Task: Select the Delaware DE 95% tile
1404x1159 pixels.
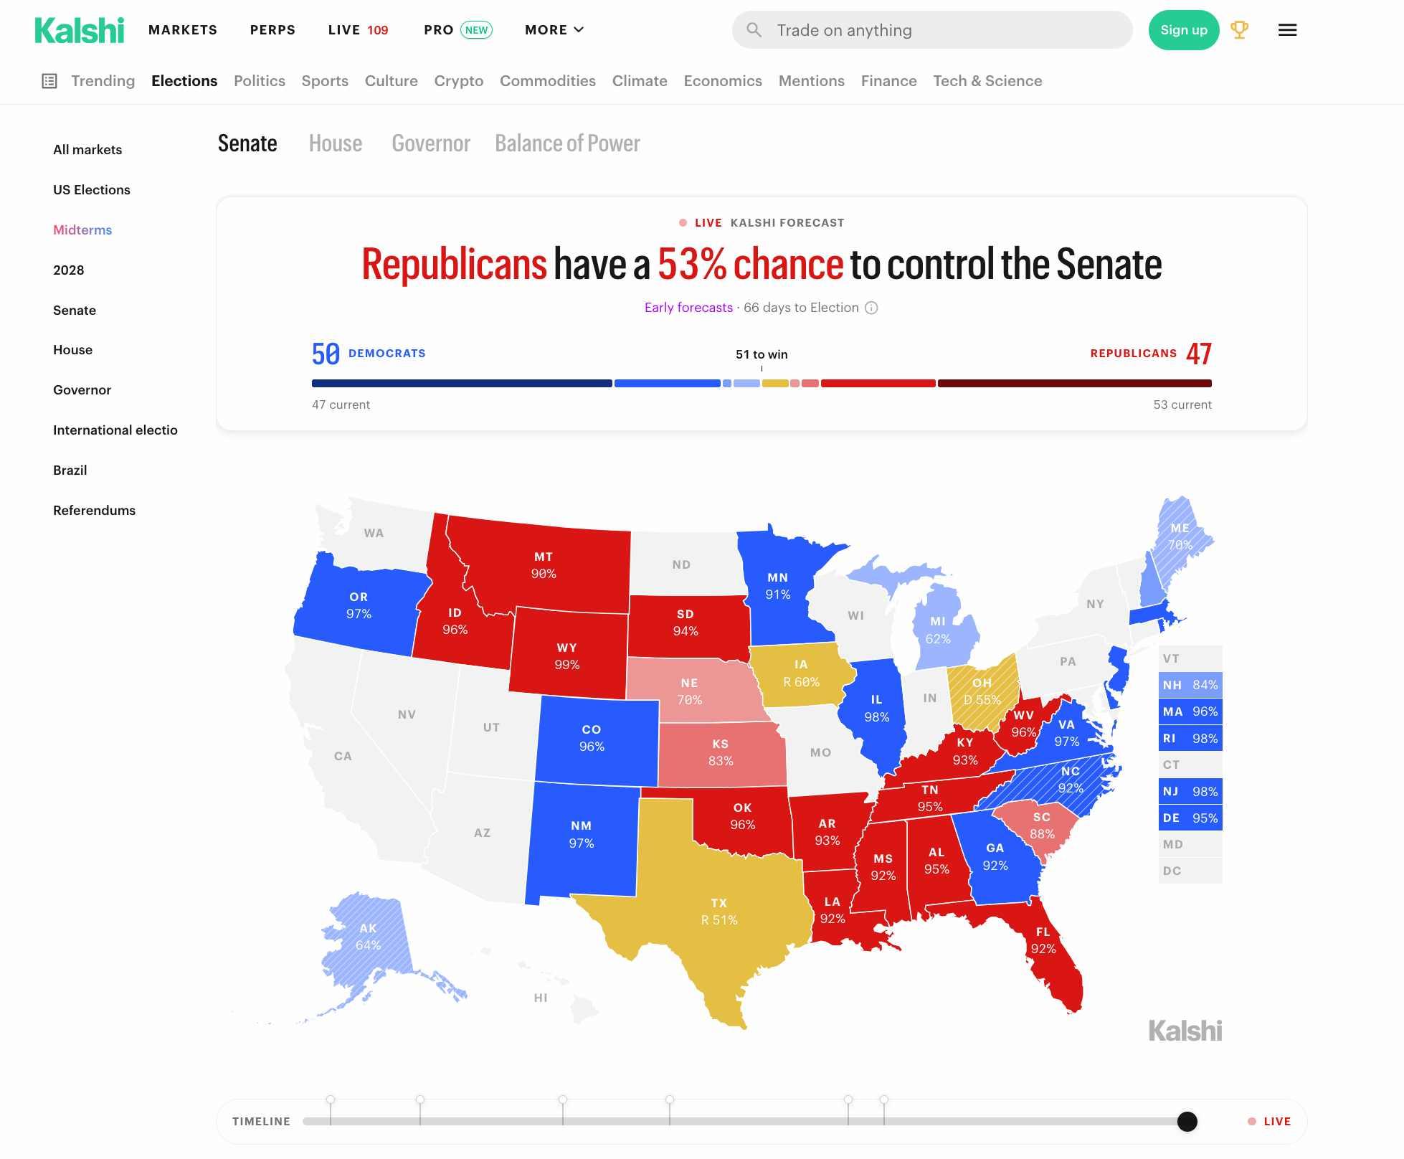Action: (1190, 818)
